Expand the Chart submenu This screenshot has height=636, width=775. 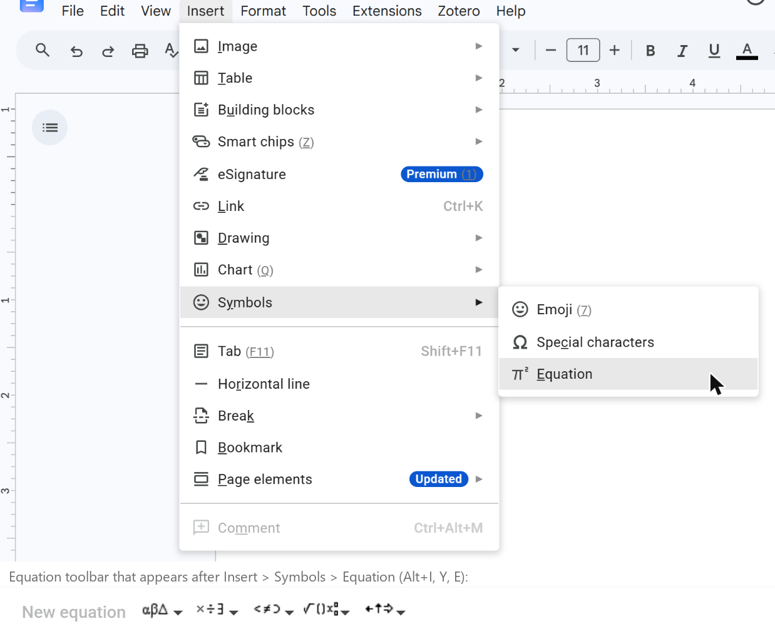click(x=339, y=270)
